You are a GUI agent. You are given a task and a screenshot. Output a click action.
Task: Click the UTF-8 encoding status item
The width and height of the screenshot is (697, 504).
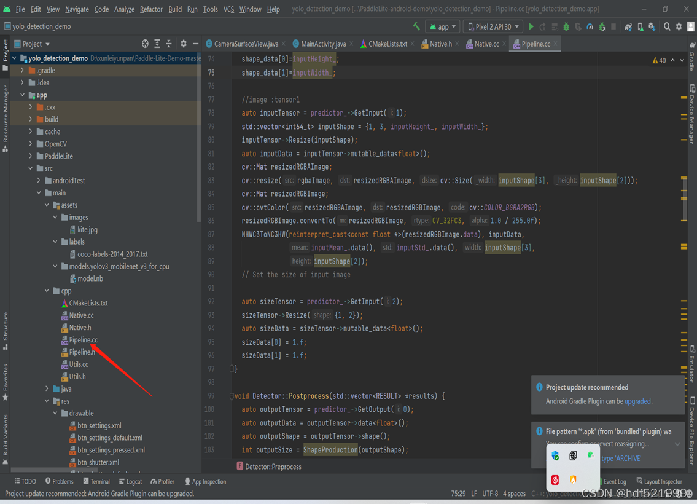(490, 494)
